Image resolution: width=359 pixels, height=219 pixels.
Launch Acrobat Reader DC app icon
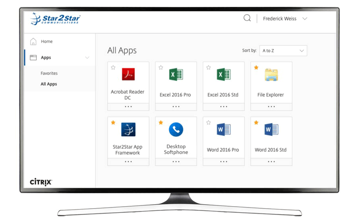[128, 74]
